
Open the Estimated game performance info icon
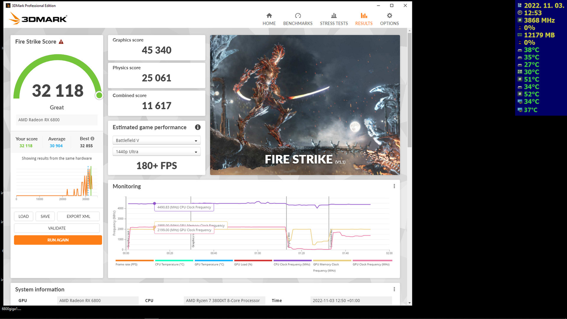click(x=198, y=127)
